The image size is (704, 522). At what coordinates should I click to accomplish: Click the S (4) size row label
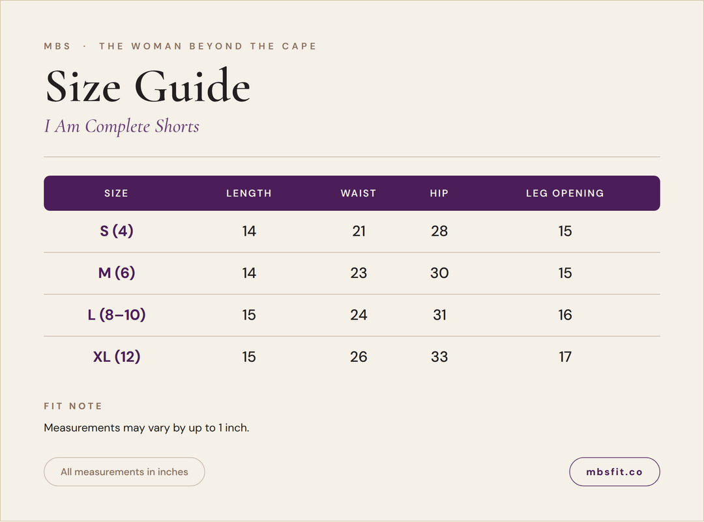click(116, 231)
